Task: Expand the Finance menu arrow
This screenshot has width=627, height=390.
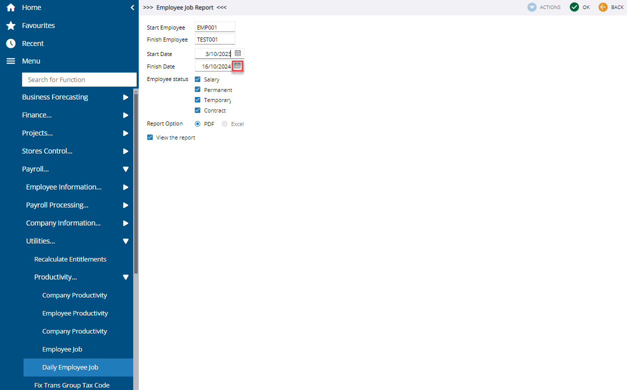Action: [x=126, y=115]
